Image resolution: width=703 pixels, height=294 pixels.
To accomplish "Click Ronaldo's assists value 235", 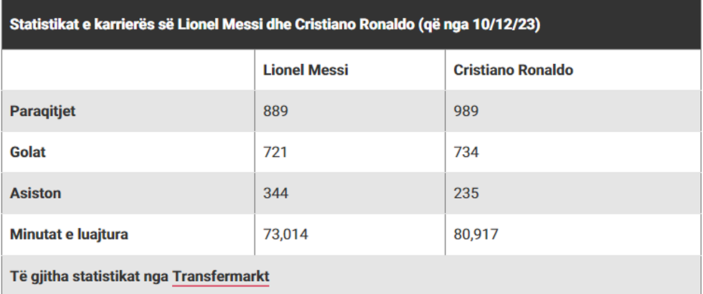I will pyautogui.click(x=466, y=193).
